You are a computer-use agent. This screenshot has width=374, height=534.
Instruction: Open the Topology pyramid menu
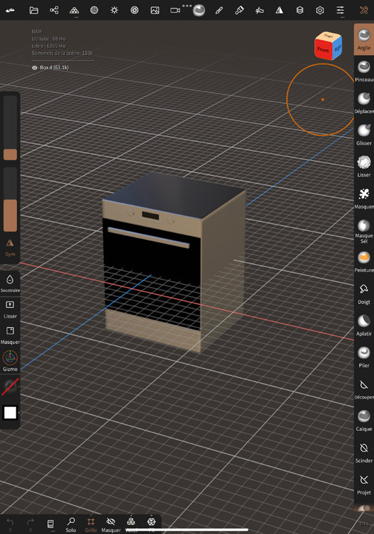74,10
